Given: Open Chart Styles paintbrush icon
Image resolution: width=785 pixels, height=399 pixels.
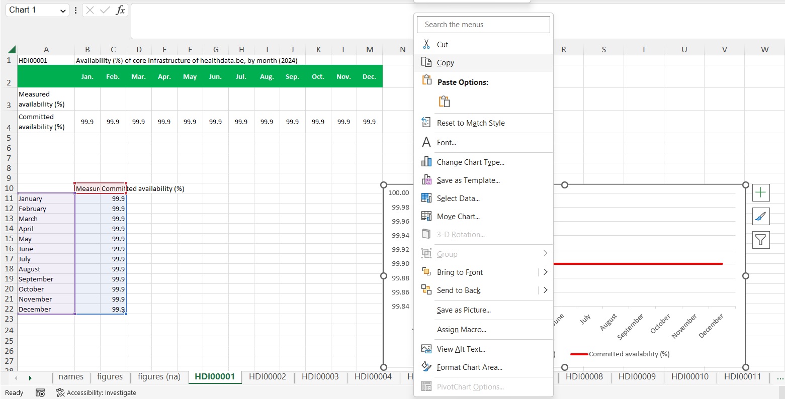Looking at the screenshot, I should pyautogui.click(x=760, y=217).
